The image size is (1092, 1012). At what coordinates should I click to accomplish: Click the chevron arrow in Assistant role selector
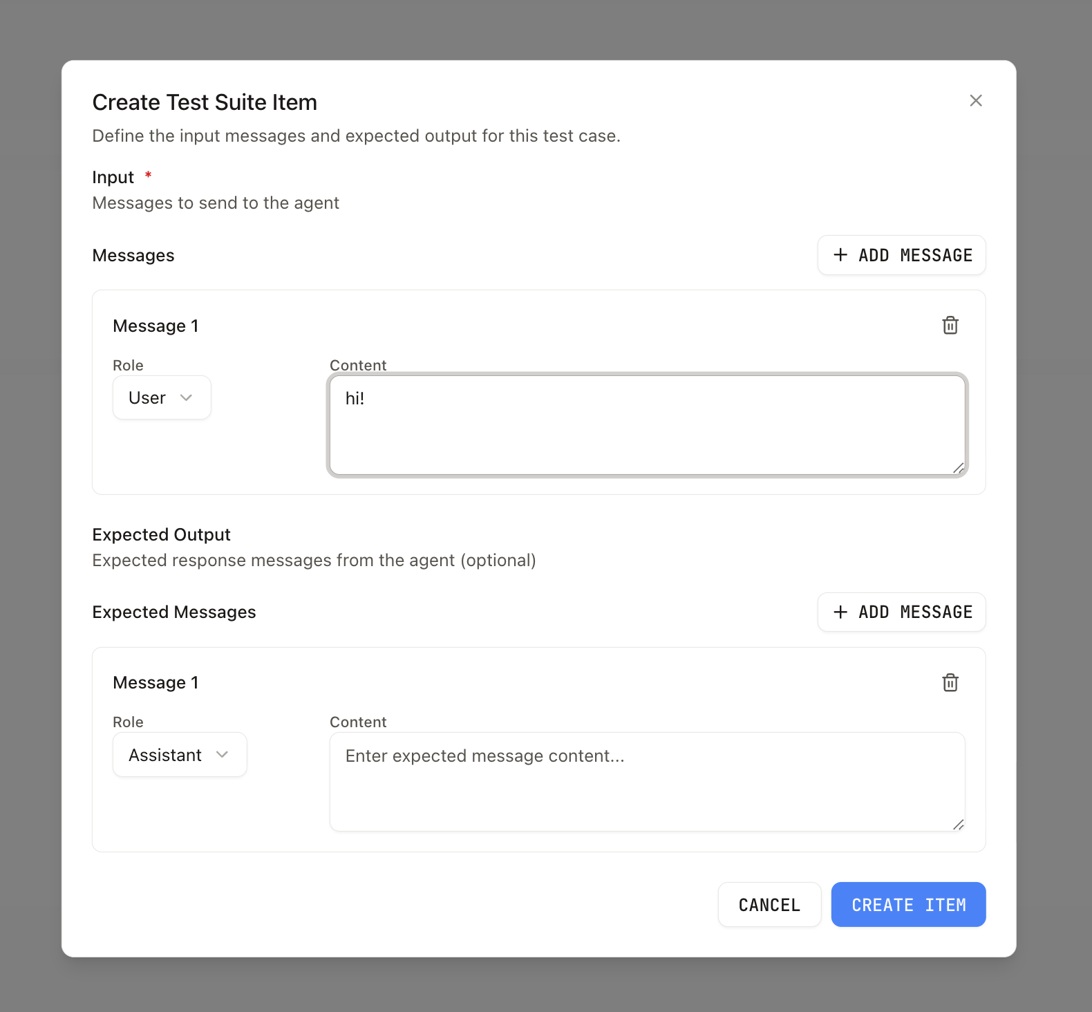click(x=222, y=755)
